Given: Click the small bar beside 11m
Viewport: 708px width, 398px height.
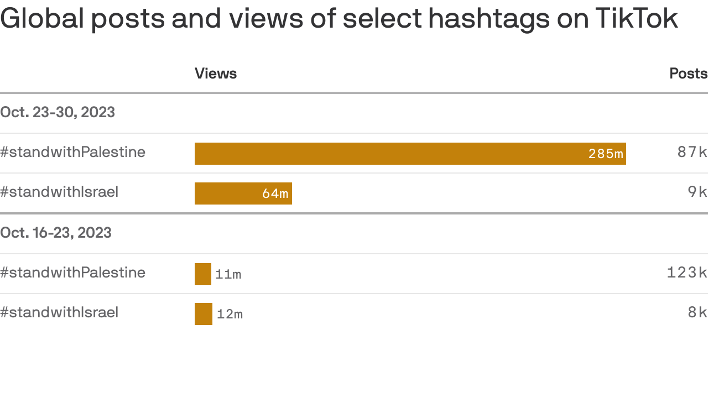Looking at the screenshot, I should pos(203,274).
